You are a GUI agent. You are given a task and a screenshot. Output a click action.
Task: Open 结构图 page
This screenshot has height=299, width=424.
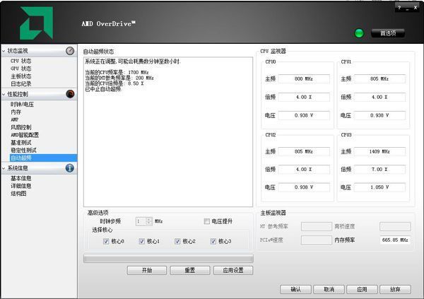click(18, 194)
